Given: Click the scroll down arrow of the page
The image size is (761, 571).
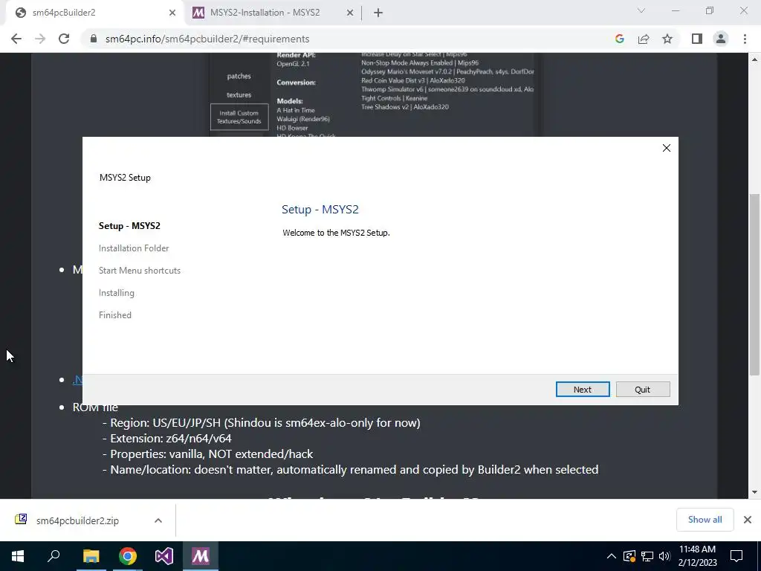Looking at the screenshot, I should [754, 492].
